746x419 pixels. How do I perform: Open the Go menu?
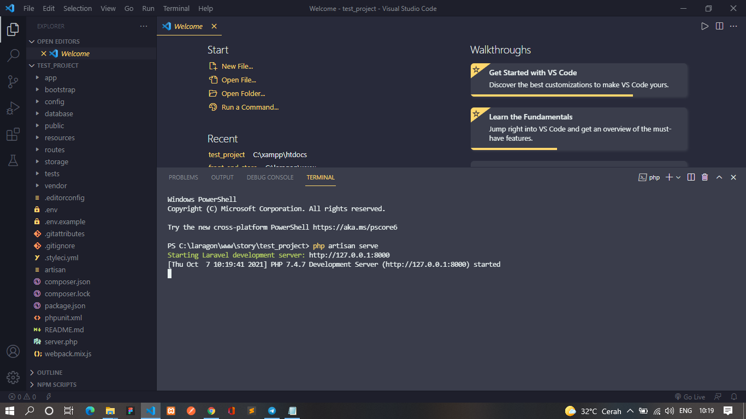click(x=129, y=9)
